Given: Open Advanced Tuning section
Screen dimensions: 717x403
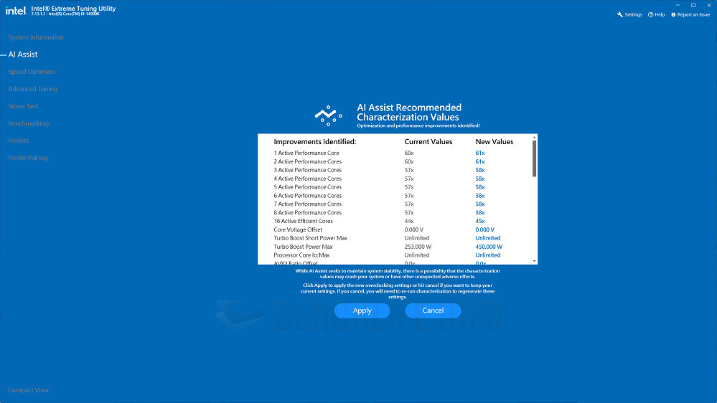Looking at the screenshot, I should (32, 89).
